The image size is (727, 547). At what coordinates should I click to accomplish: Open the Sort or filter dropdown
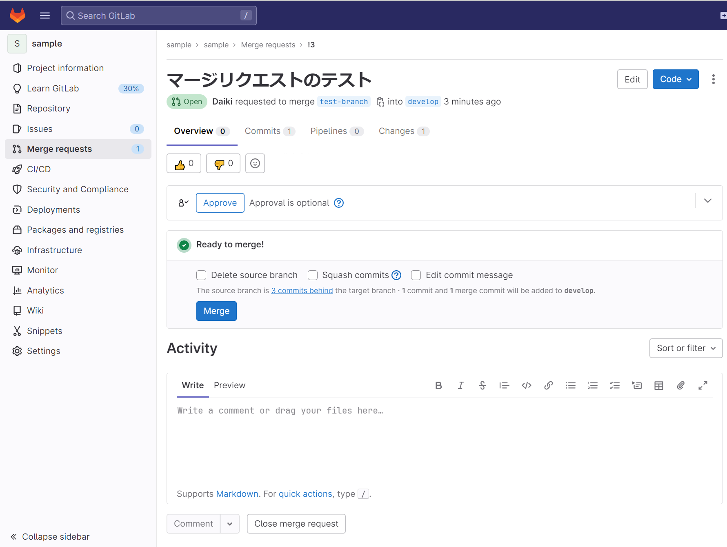click(685, 348)
